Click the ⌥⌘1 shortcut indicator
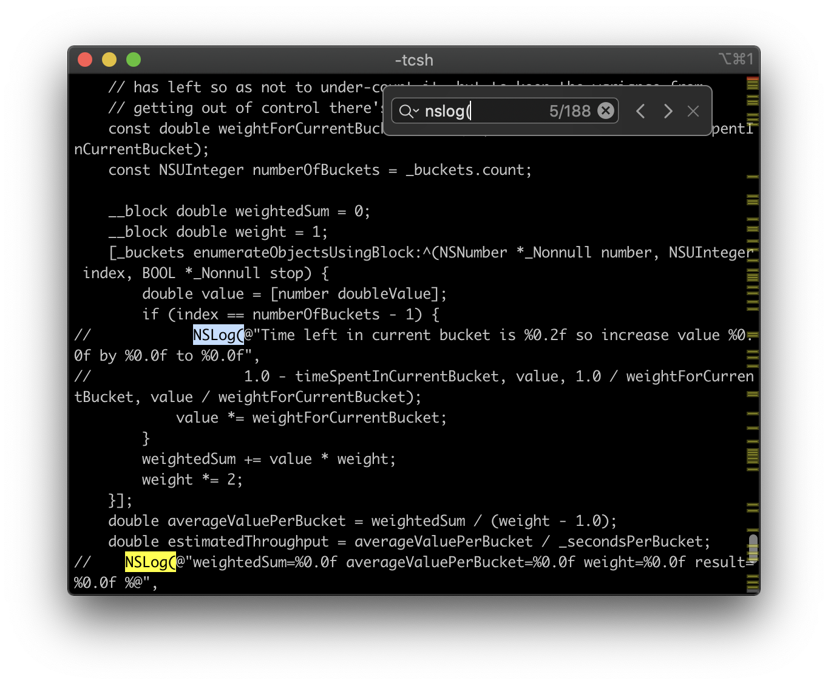 click(x=736, y=59)
